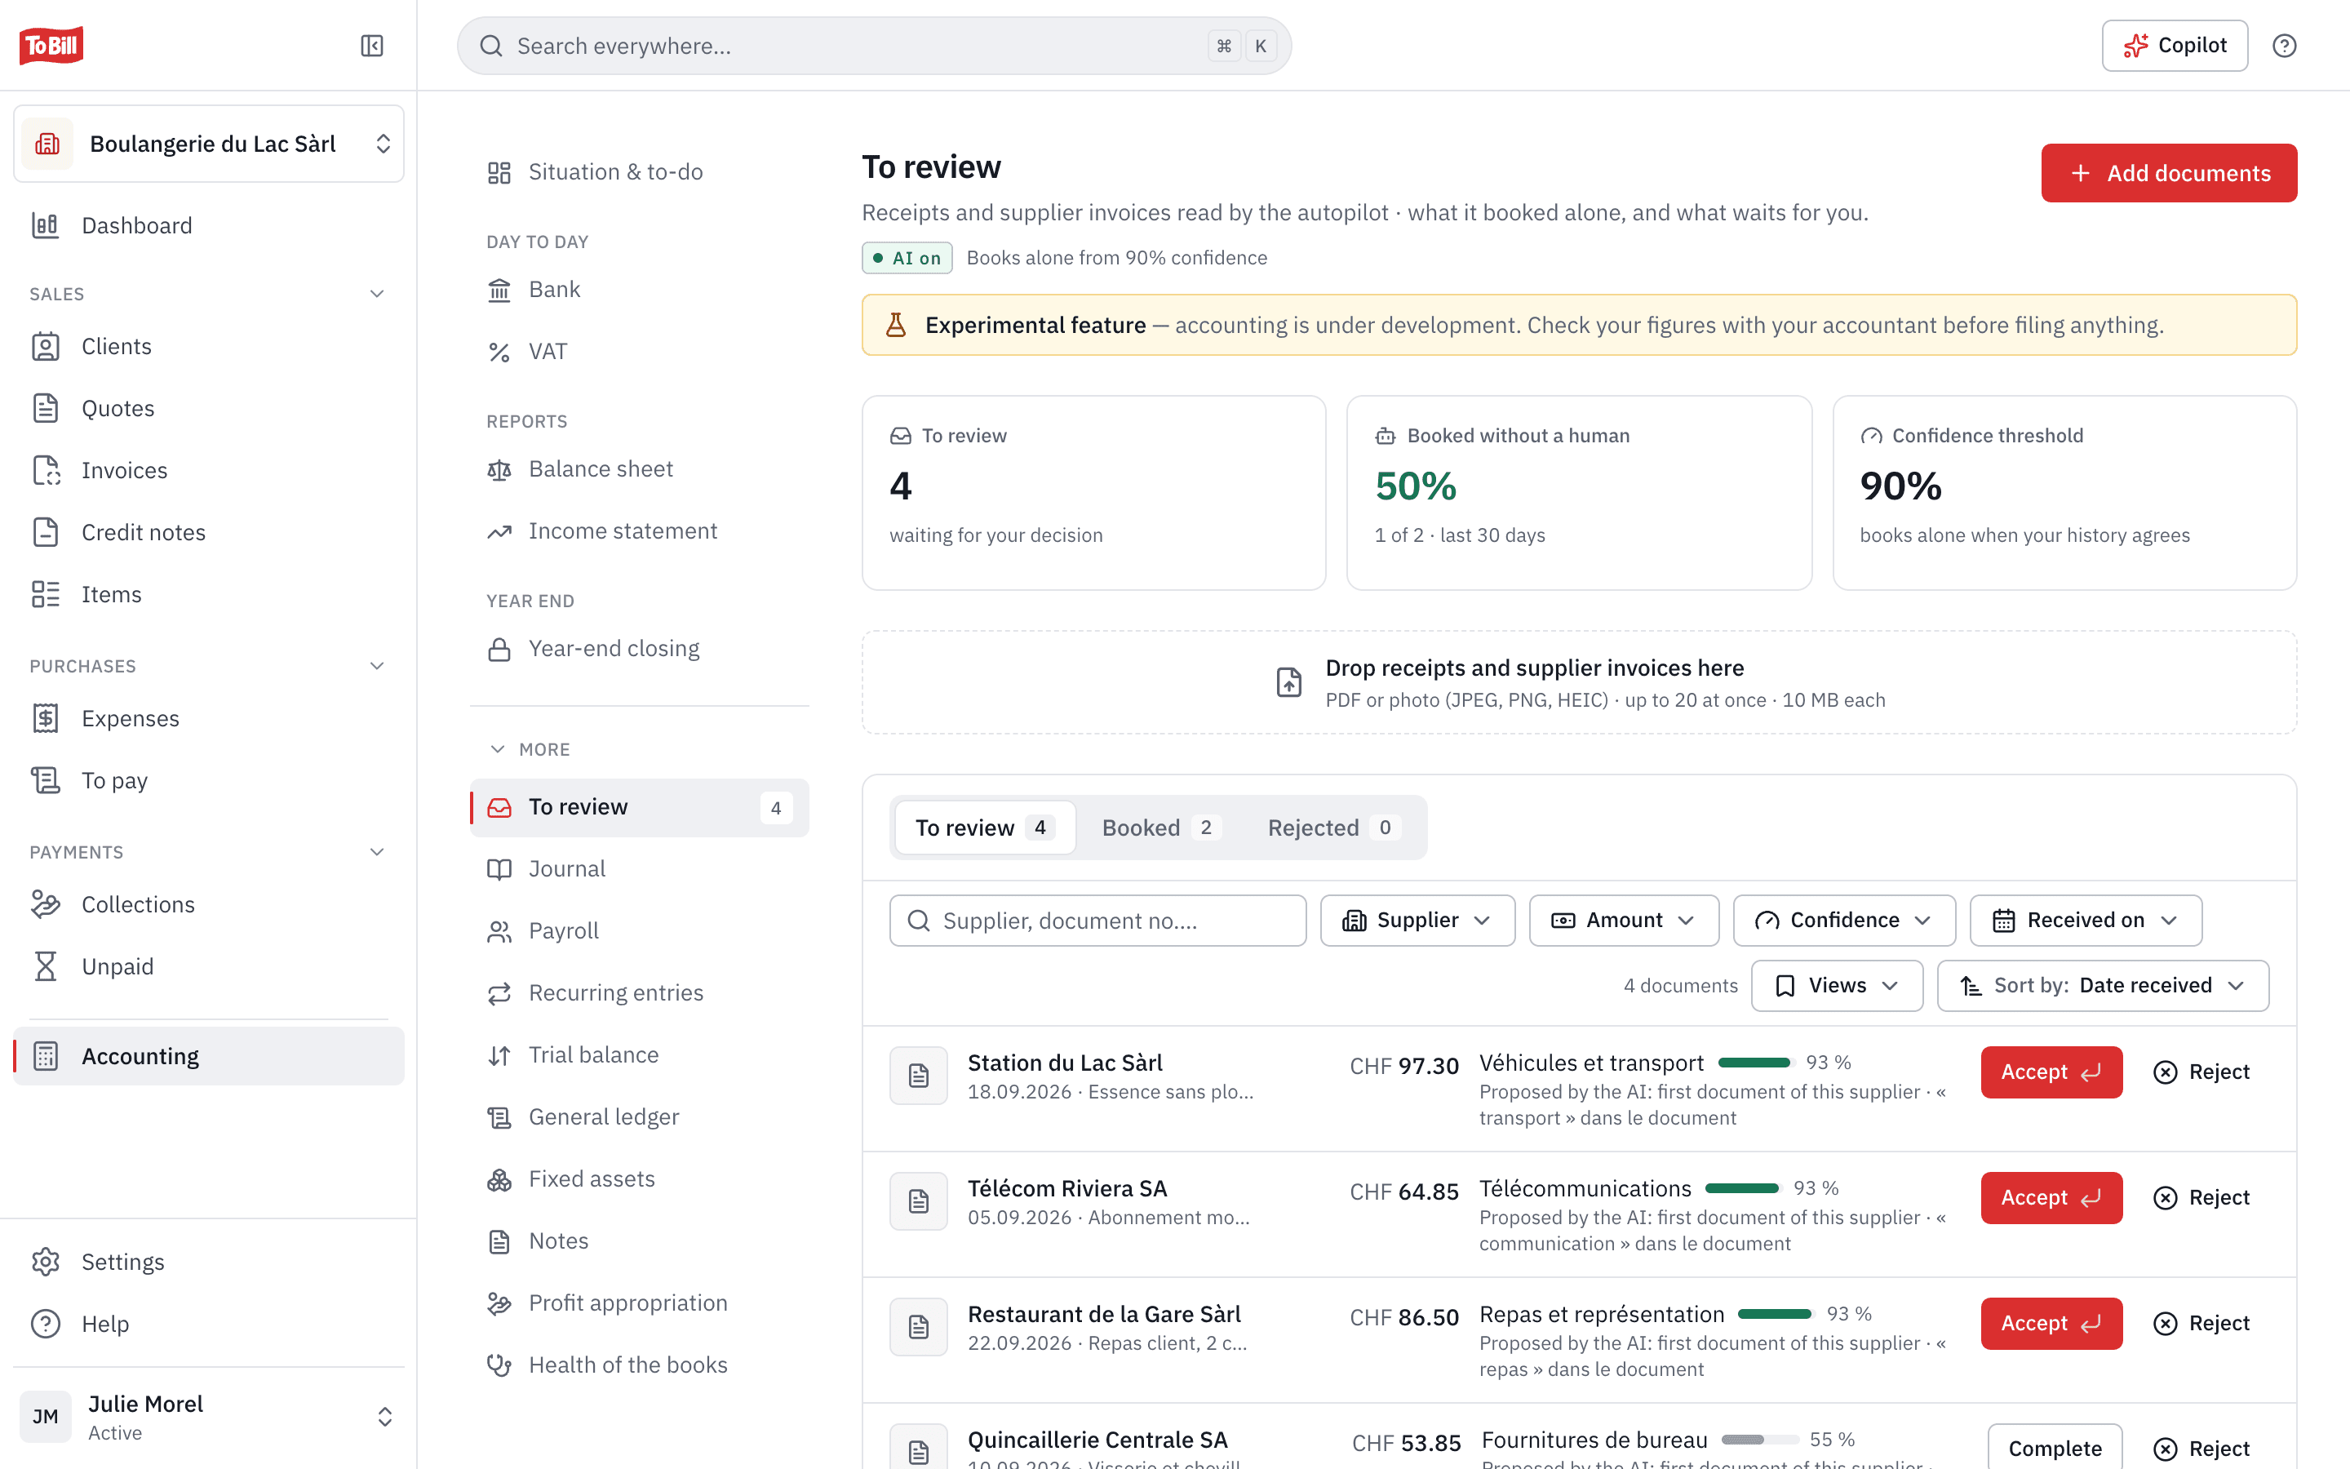Accept the Télécom Riviera SA document

click(x=2051, y=1198)
